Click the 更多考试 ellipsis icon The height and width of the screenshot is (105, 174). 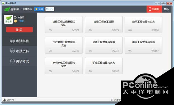(12, 61)
